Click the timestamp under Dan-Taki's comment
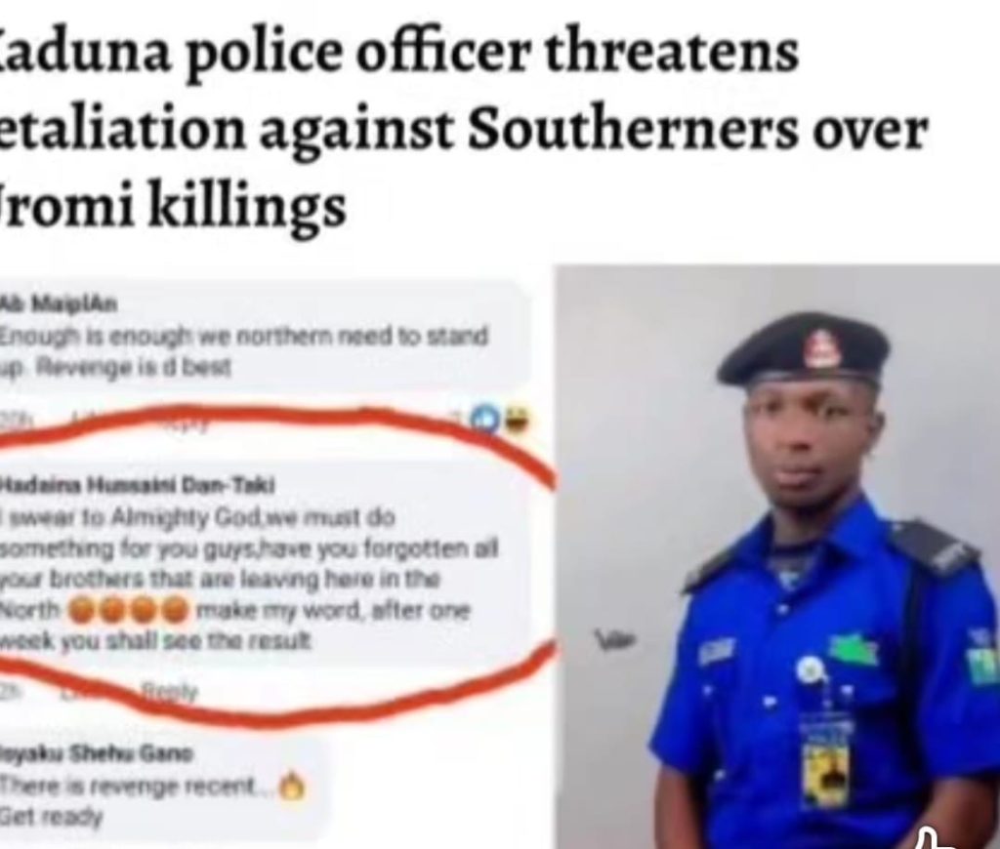Image resolution: width=1000 pixels, height=849 pixels. [x=10, y=692]
